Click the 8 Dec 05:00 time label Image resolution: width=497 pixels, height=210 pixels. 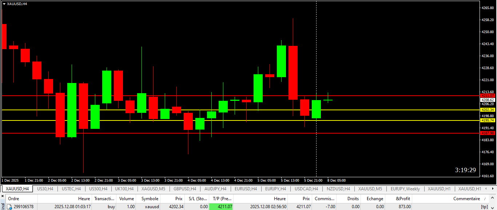tap(336, 181)
